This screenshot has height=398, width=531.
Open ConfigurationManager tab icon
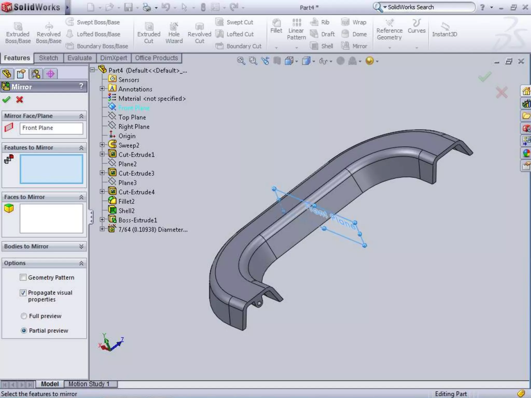click(x=36, y=74)
